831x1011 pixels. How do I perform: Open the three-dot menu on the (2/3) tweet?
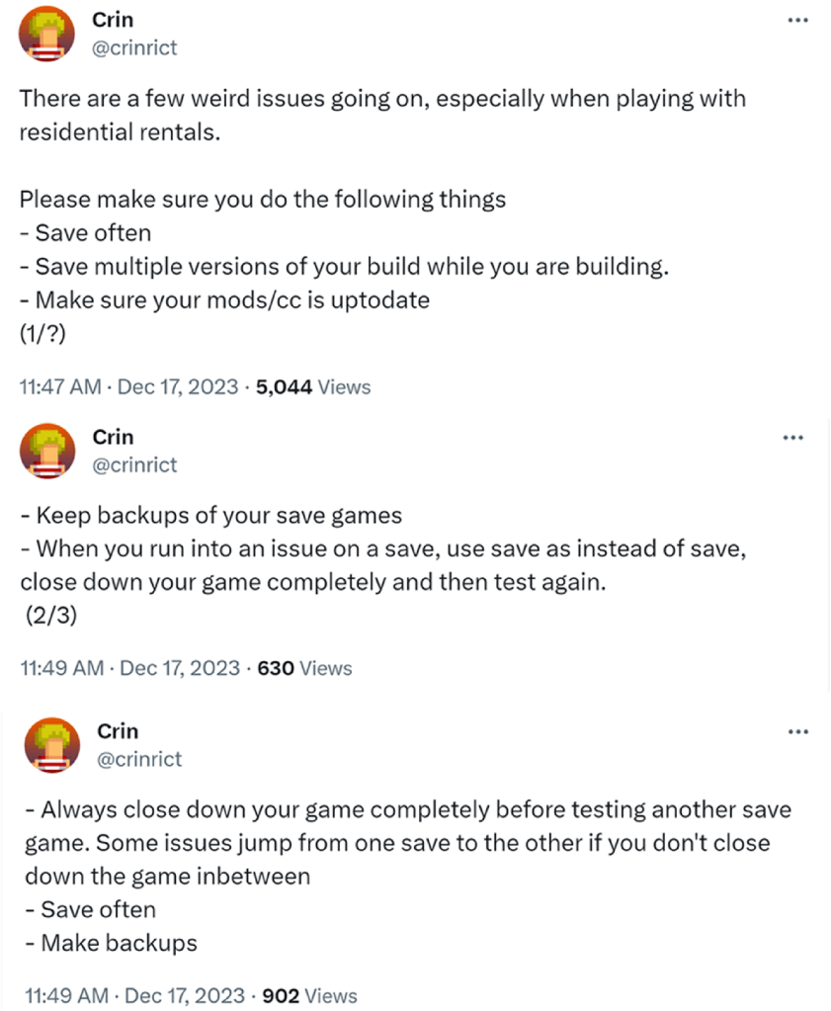(x=792, y=438)
